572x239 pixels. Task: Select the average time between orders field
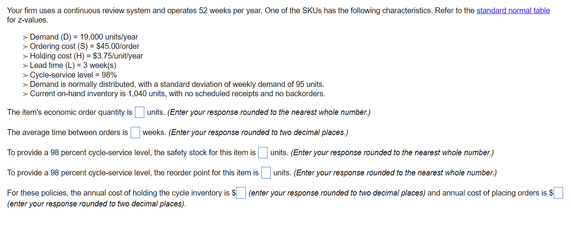tap(135, 132)
